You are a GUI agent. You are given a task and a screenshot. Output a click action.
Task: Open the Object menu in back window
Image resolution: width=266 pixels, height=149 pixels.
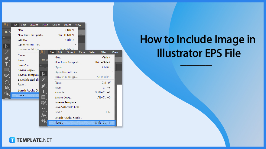click(x=34, y=25)
